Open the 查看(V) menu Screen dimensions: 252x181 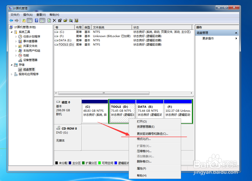41,15
